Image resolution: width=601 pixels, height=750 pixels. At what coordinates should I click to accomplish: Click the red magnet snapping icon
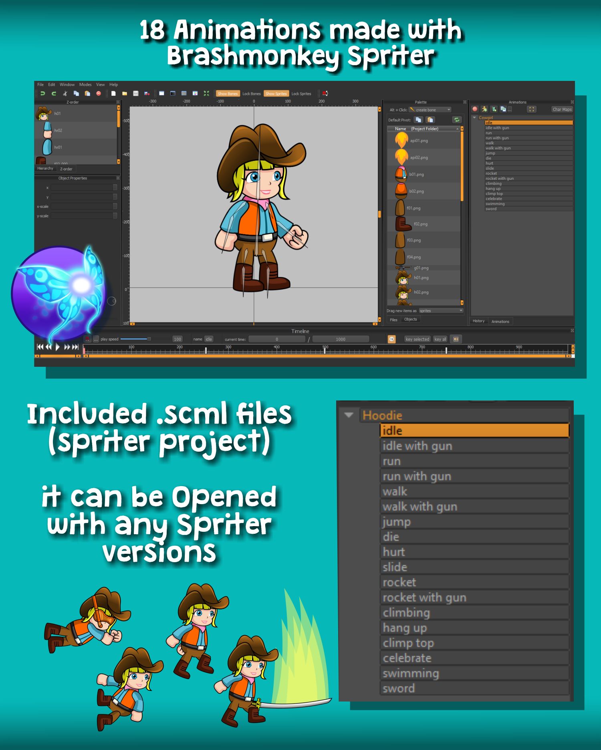[325, 93]
